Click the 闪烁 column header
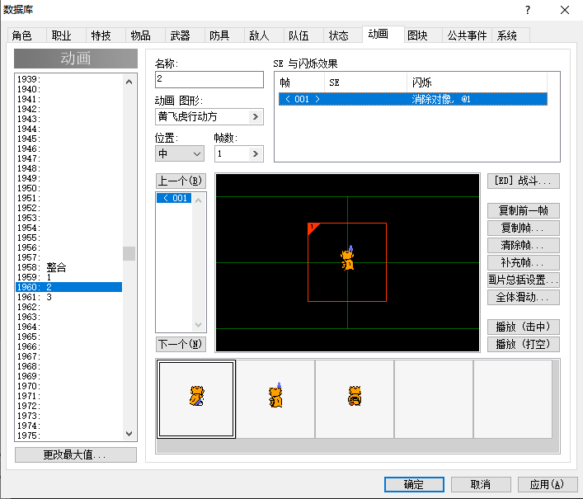Viewport: 583px width, 499px height. pos(477,82)
